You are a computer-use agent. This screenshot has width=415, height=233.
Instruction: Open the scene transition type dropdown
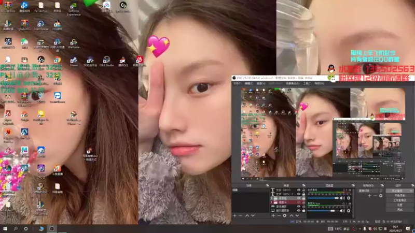pyautogui.click(x=371, y=191)
